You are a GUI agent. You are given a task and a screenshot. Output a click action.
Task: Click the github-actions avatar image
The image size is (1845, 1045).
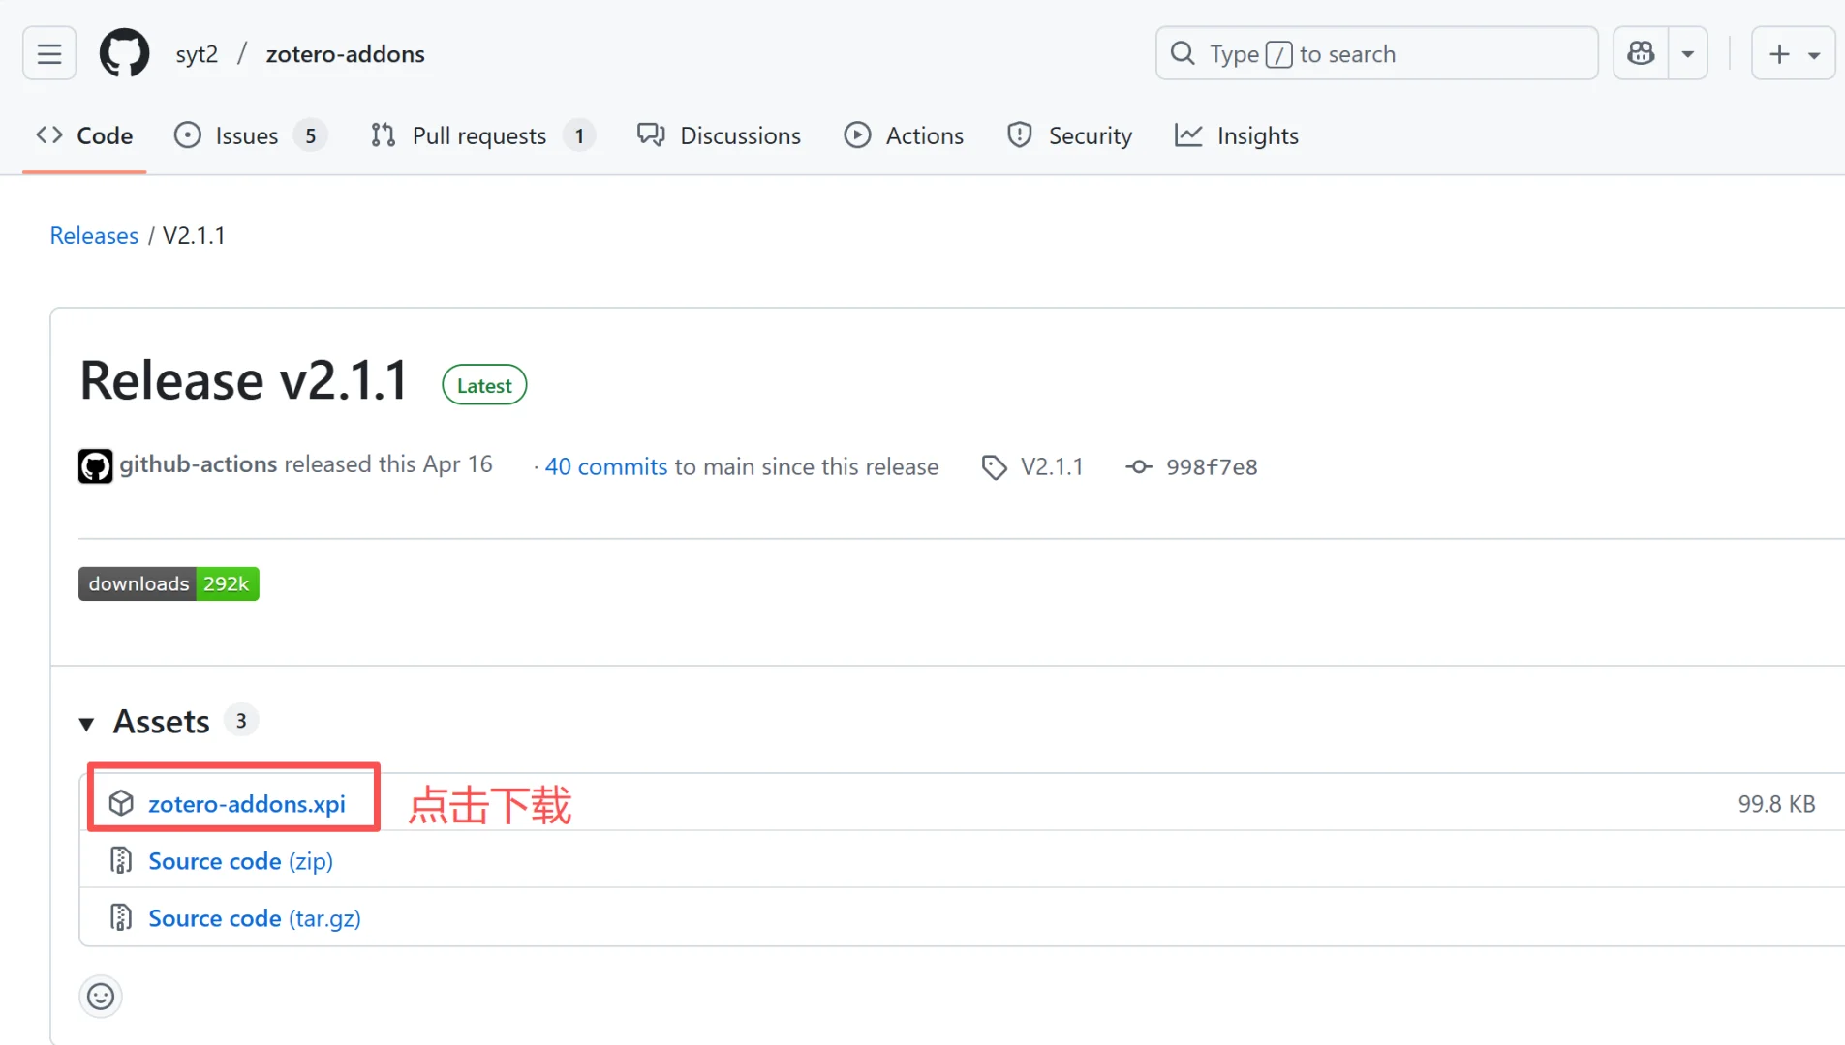pyautogui.click(x=95, y=465)
